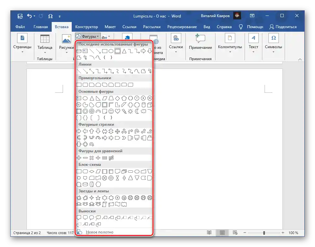Select the Block Arc shape
The height and width of the screenshot is (247, 315).
[x=98, y=111]
